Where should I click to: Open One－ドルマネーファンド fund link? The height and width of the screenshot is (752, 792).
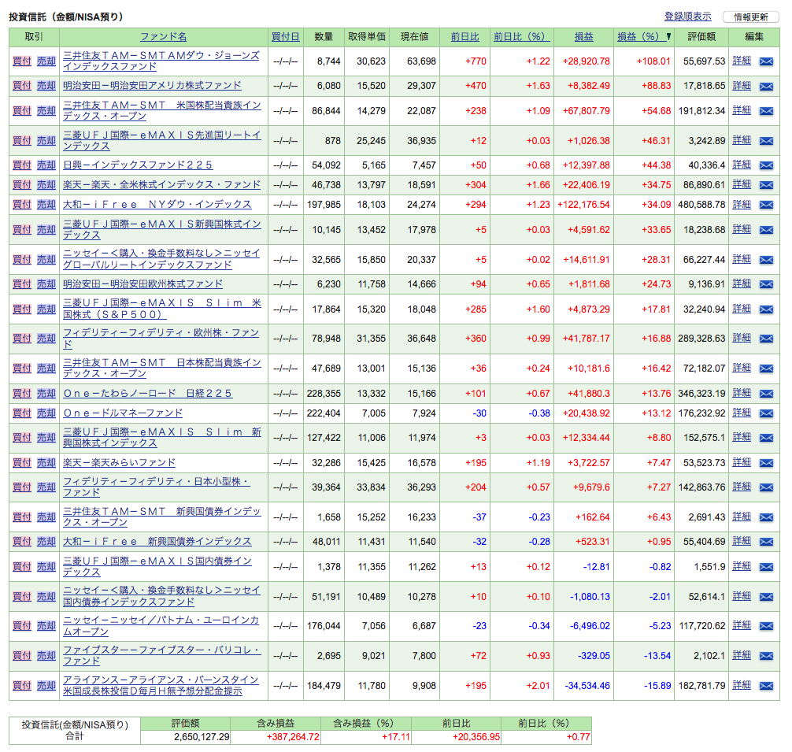pos(123,413)
